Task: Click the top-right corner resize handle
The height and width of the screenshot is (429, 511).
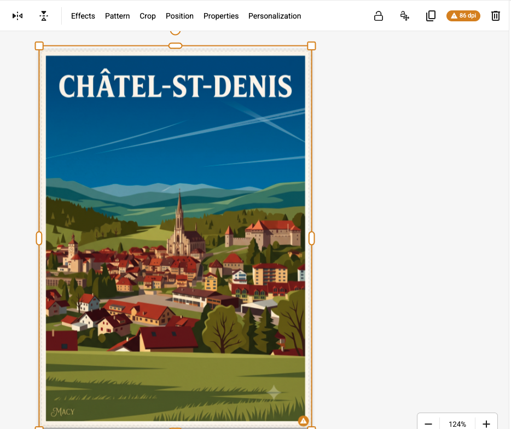Action: (x=311, y=46)
